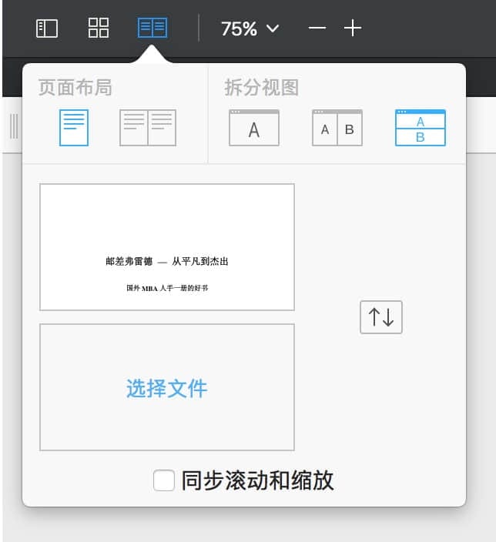Click the page display view icon
Viewport: 496px width, 542px height.
pyautogui.click(x=152, y=28)
